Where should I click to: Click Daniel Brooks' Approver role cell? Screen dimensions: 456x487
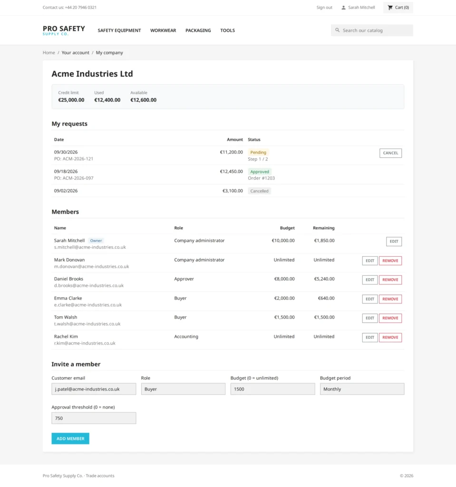click(x=184, y=279)
